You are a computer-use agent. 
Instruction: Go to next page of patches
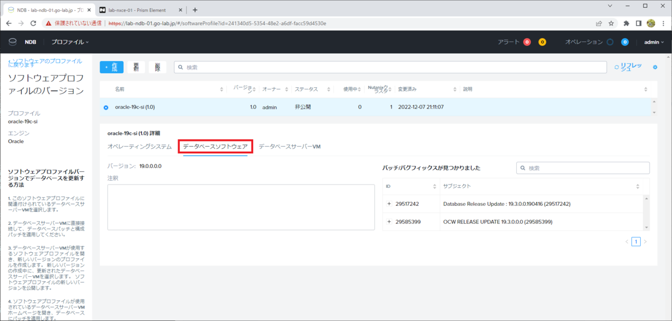(x=645, y=242)
